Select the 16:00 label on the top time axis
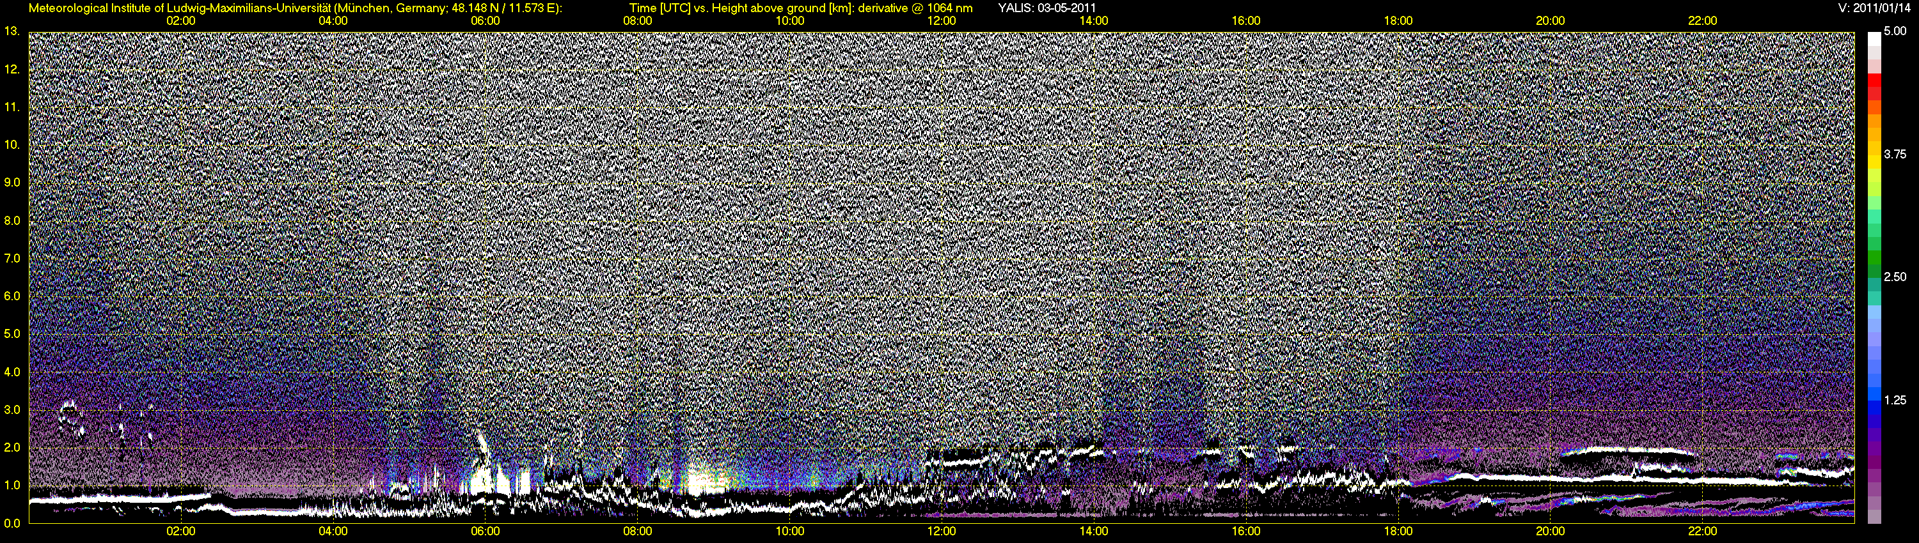 click(1246, 21)
